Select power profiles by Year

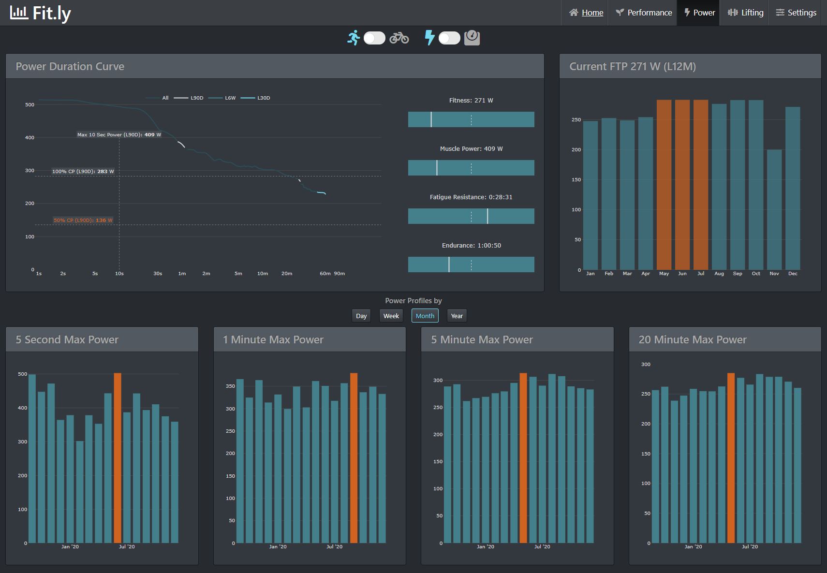tap(457, 316)
